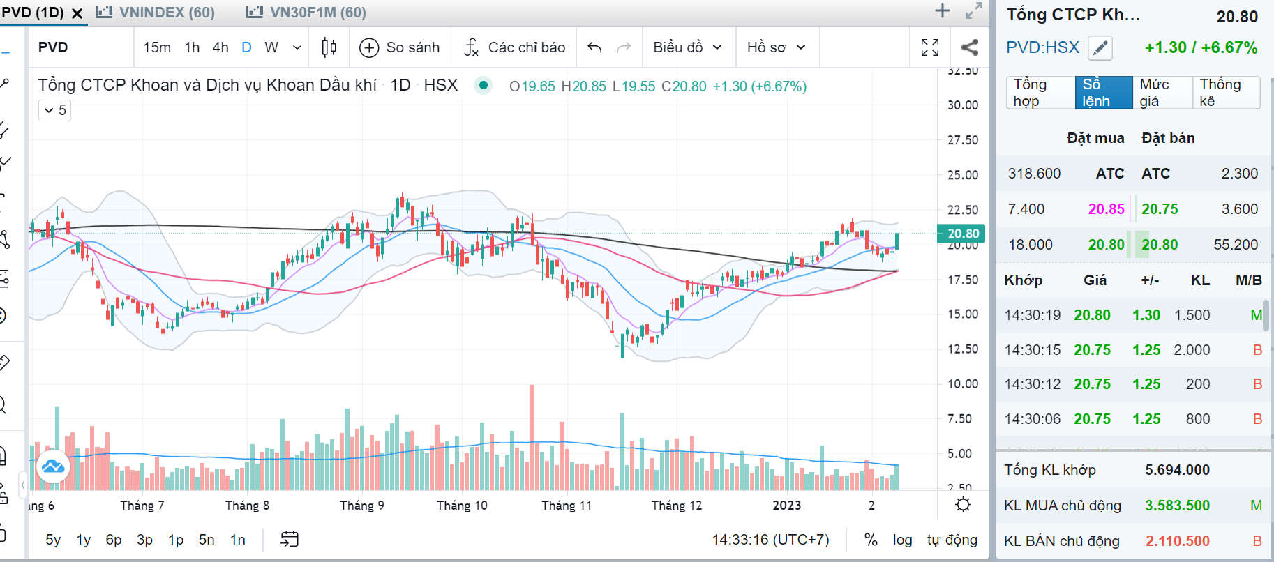Select the Thống kê tab
This screenshot has width=1274, height=562.
(1225, 93)
